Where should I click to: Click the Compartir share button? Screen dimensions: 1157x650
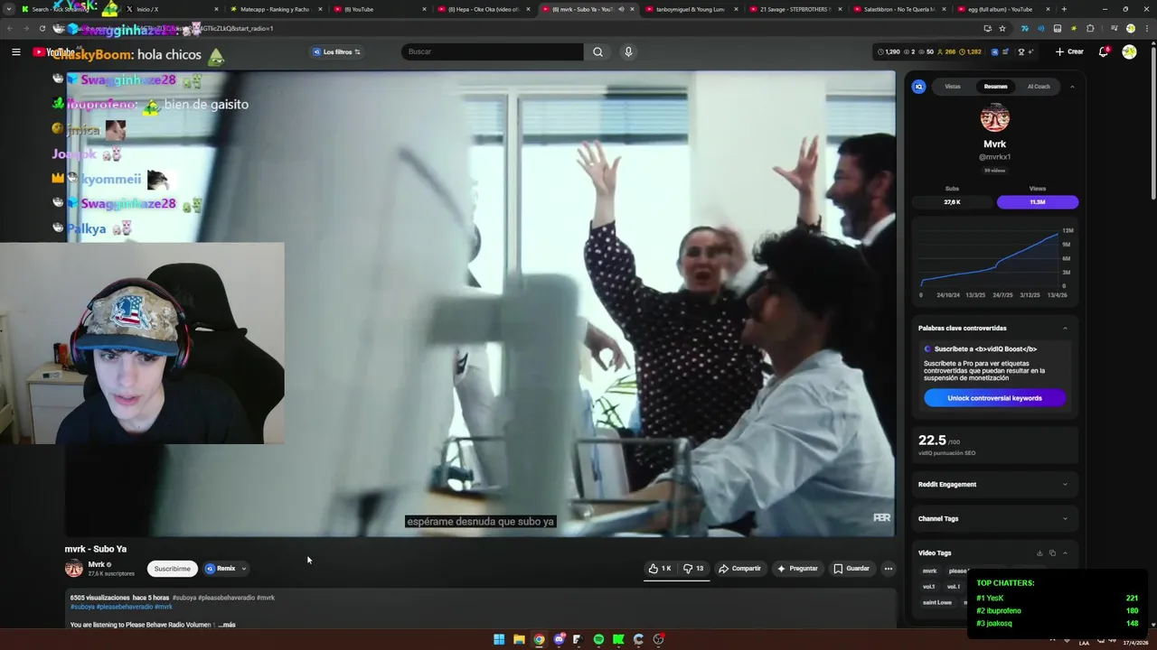point(739,569)
